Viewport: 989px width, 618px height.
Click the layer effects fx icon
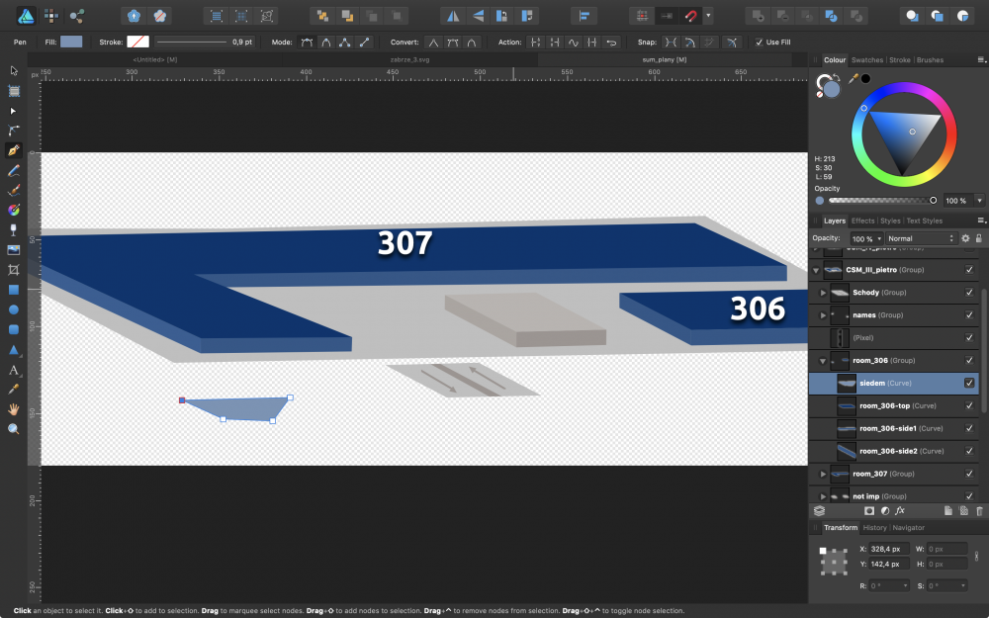(900, 511)
